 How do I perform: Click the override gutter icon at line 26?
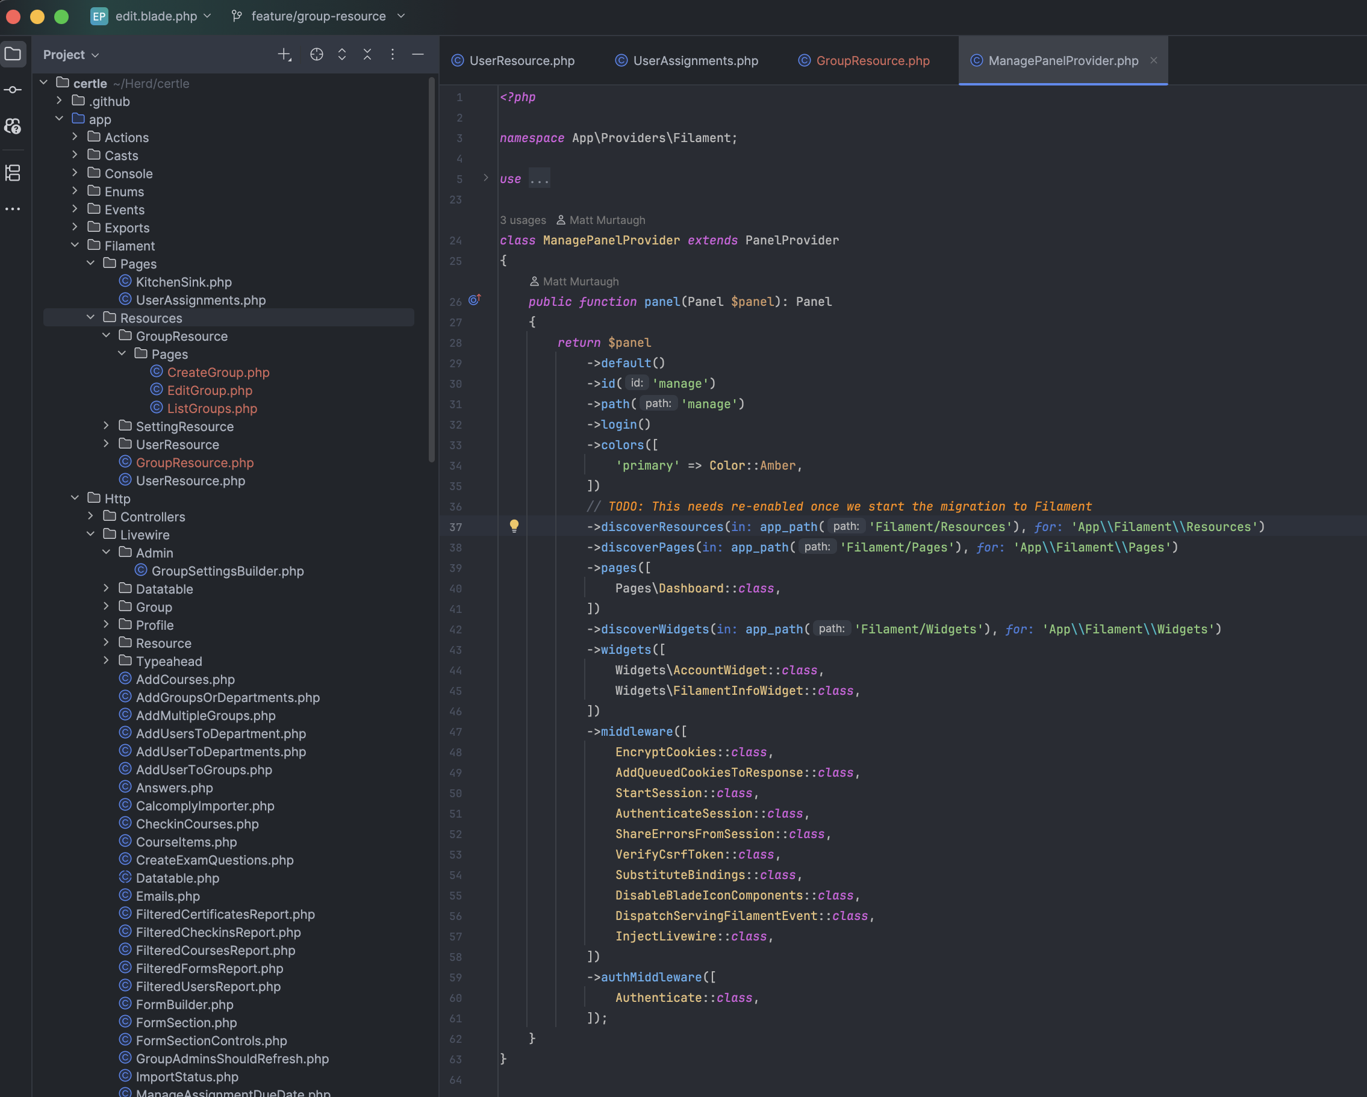(475, 300)
